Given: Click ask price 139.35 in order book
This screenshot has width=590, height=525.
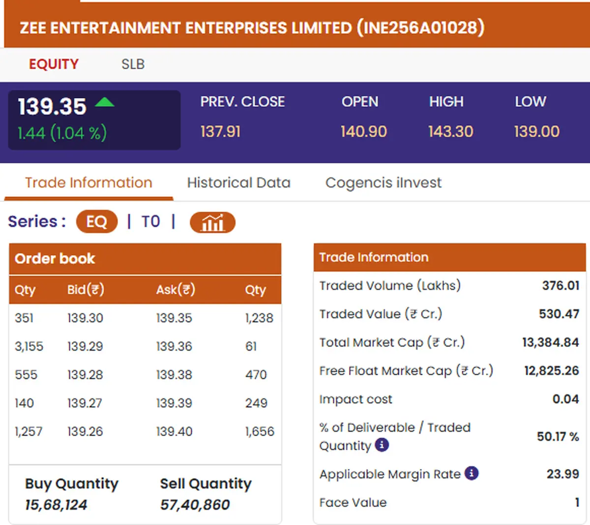Looking at the screenshot, I should click(174, 318).
